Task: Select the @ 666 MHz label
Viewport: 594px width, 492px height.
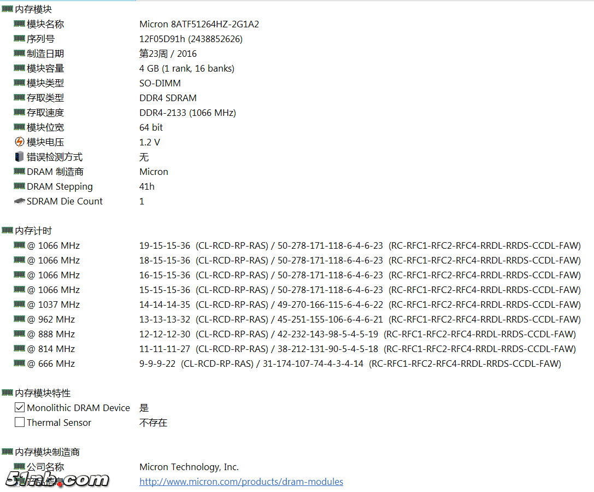Action: pos(51,364)
